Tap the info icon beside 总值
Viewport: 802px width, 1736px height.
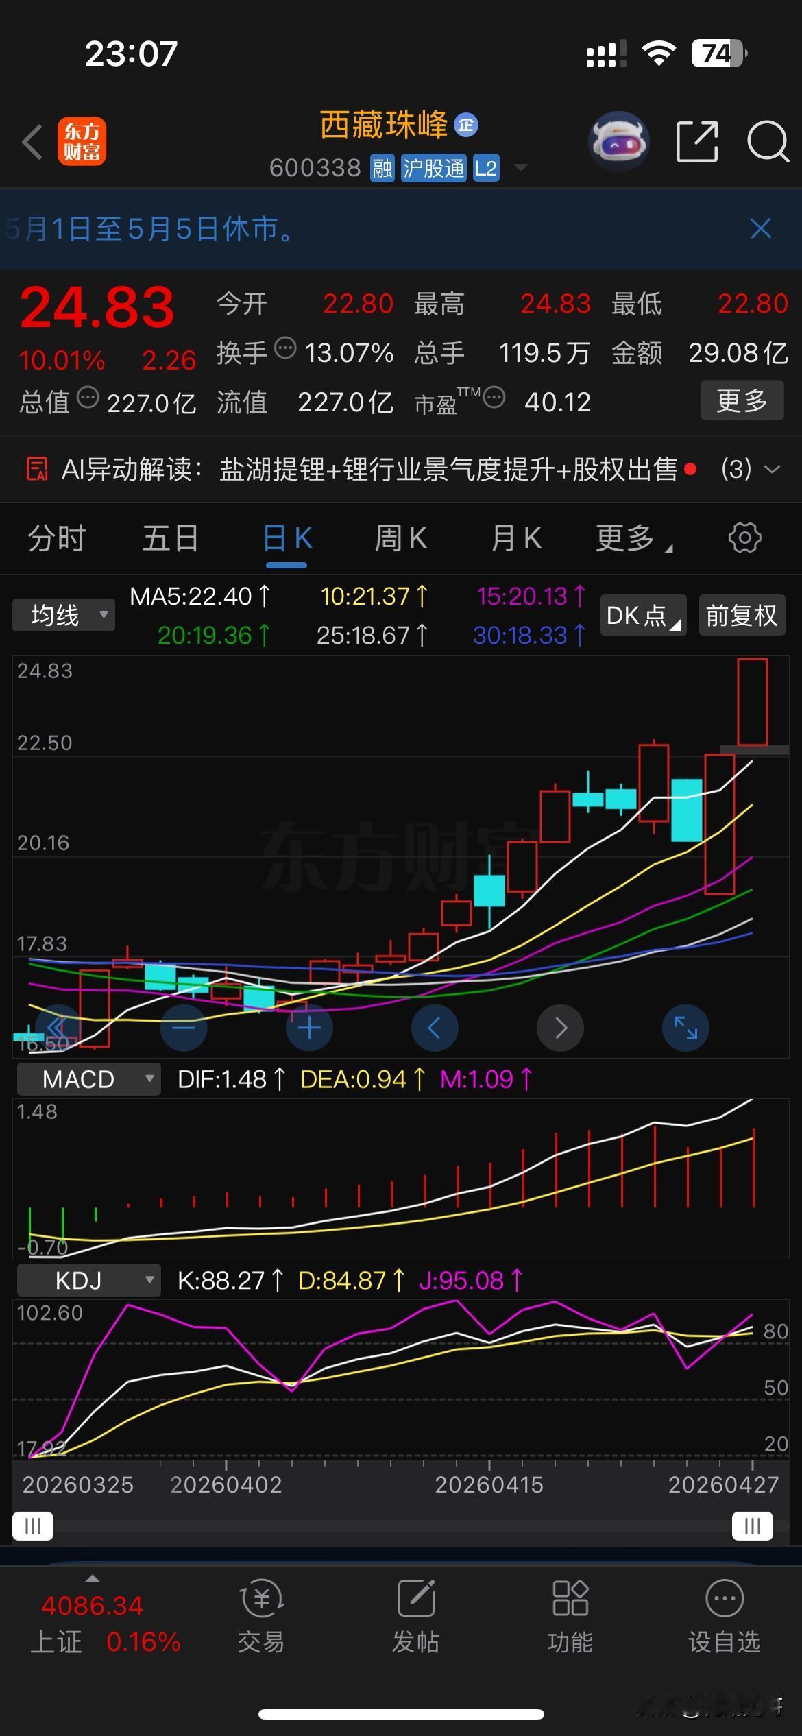pyautogui.click(x=88, y=398)
